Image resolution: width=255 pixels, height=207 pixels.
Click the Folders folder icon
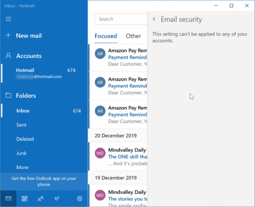click(8, 95)
